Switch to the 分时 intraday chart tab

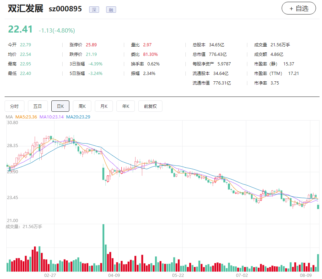(x=15, y=106)
